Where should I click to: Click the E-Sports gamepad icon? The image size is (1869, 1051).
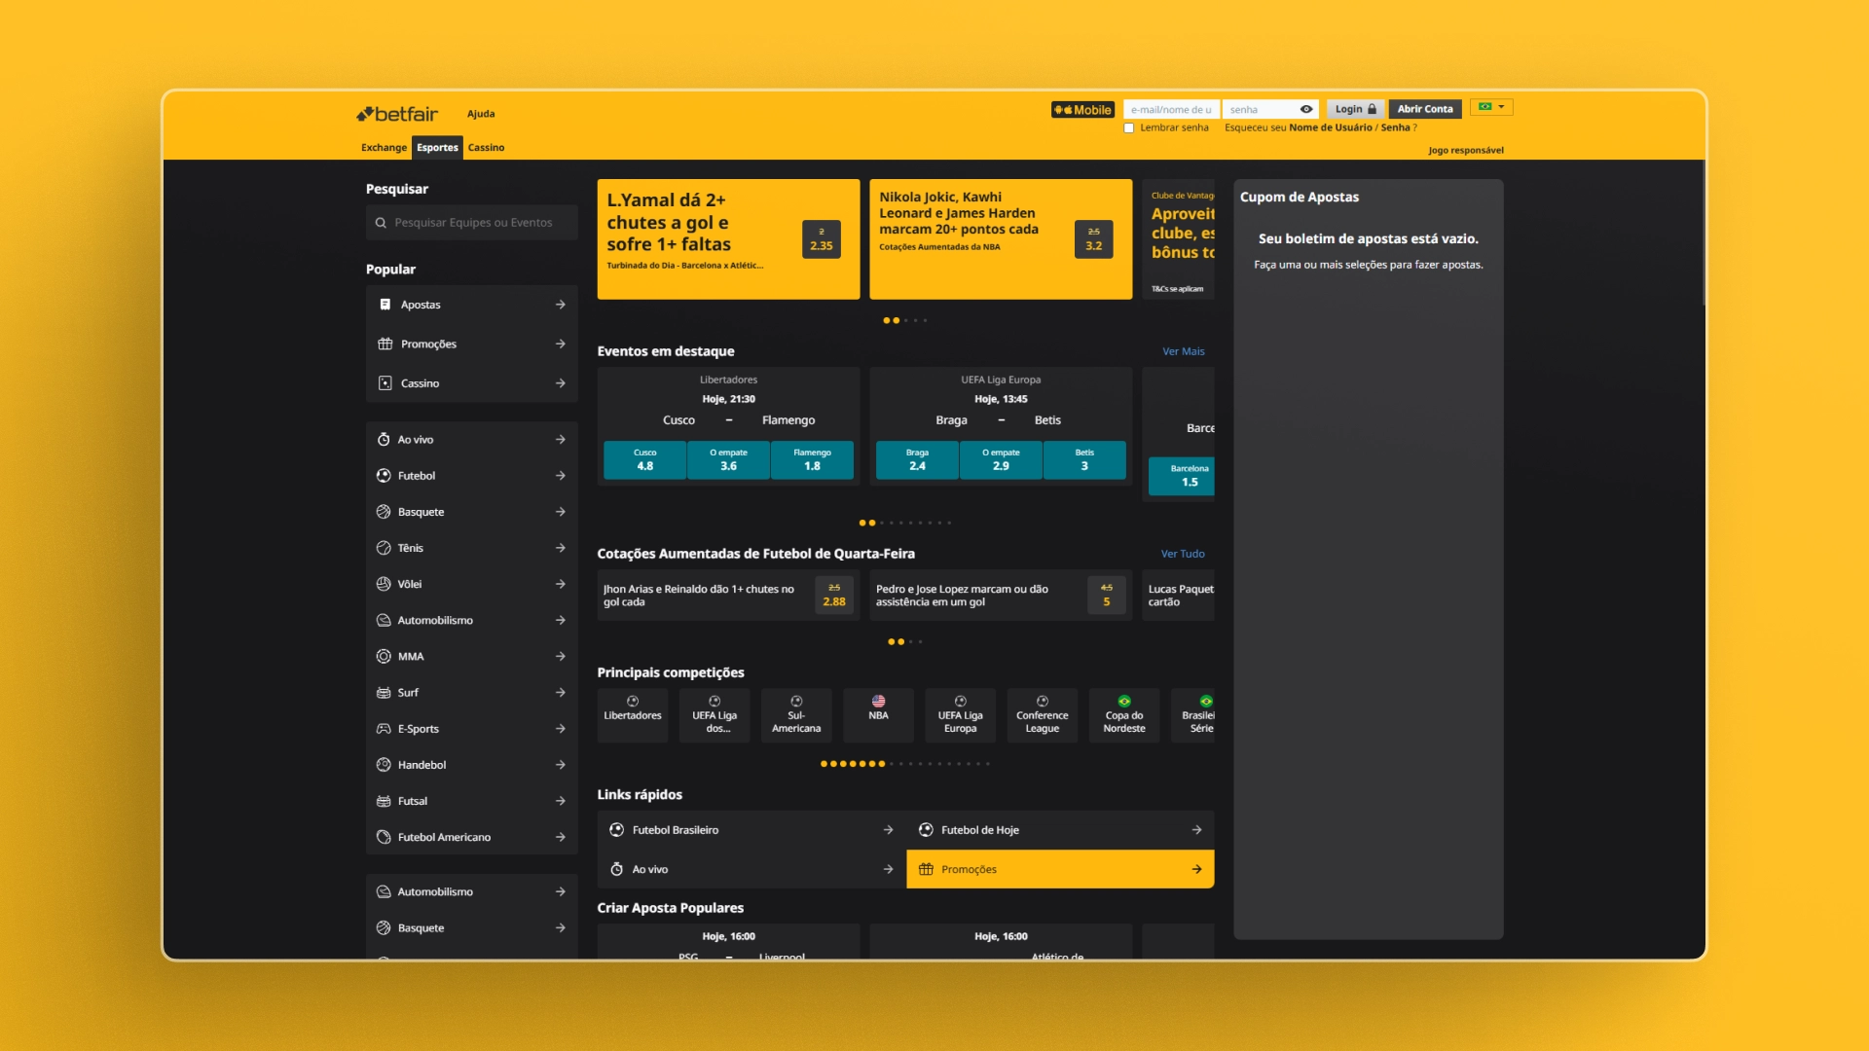[x=384, y=729]
